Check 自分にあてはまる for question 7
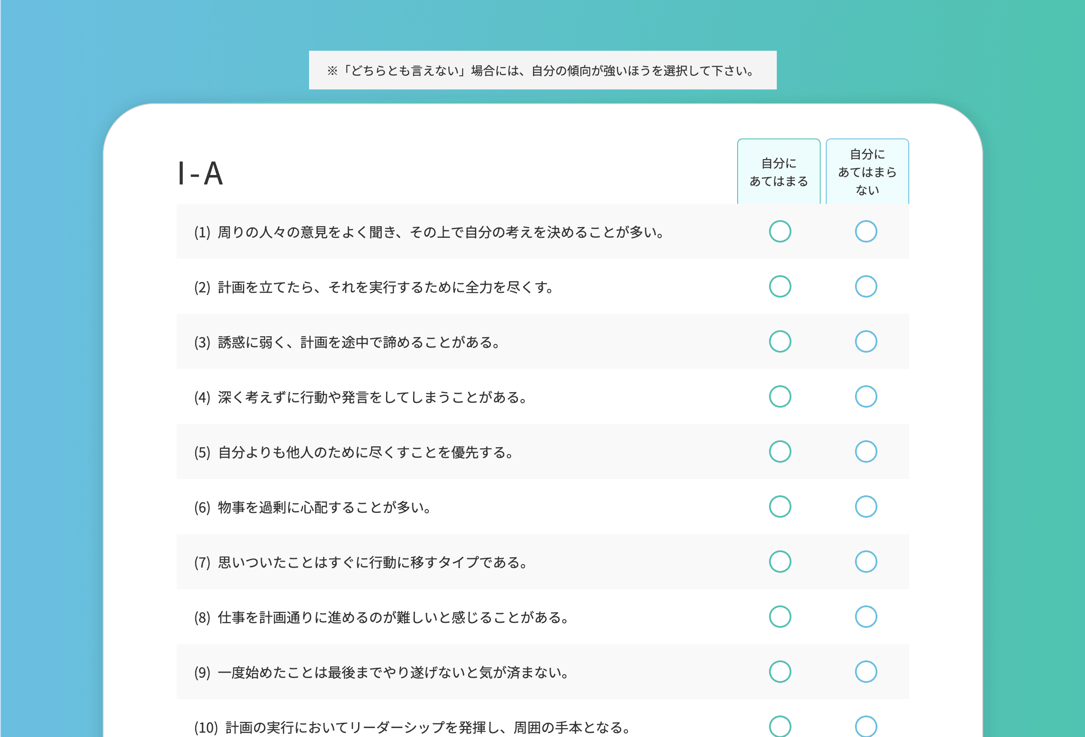 point(780,562)
